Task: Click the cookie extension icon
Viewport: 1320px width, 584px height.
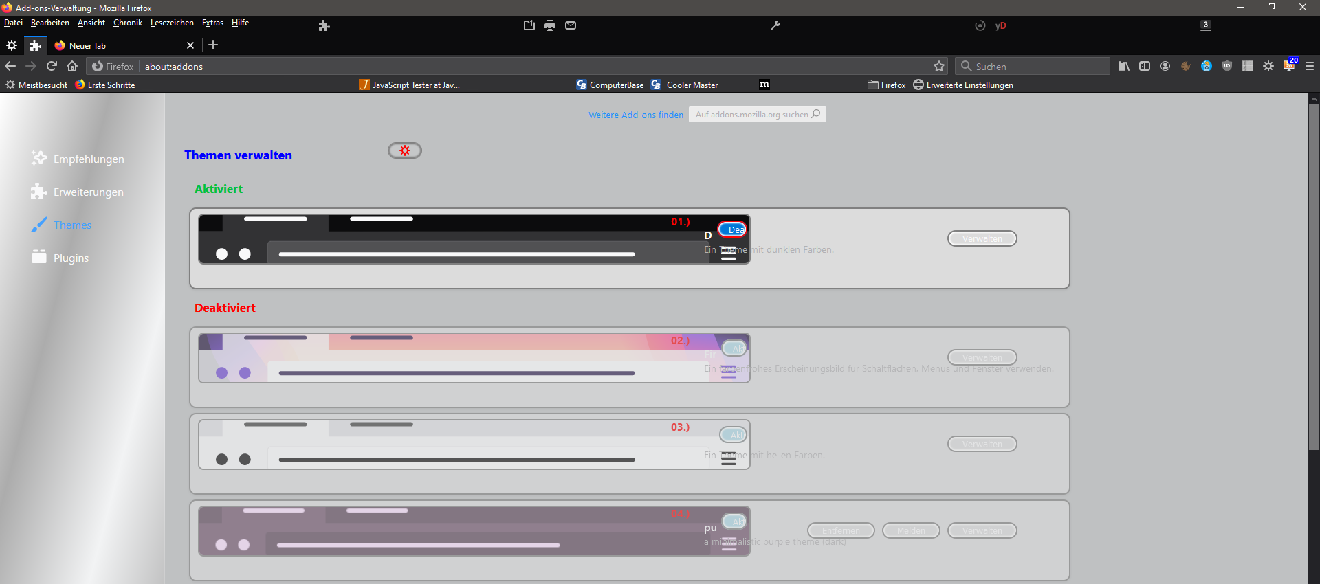Action: click(x=1186, y=66)
